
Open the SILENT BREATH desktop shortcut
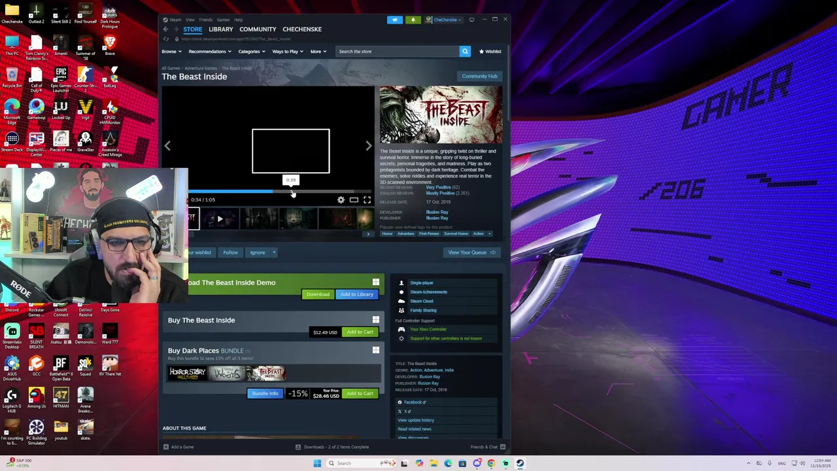(36, 335)
